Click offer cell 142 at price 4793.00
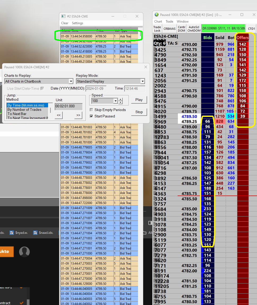Screen dimensions: 257x305 [243, 44]
